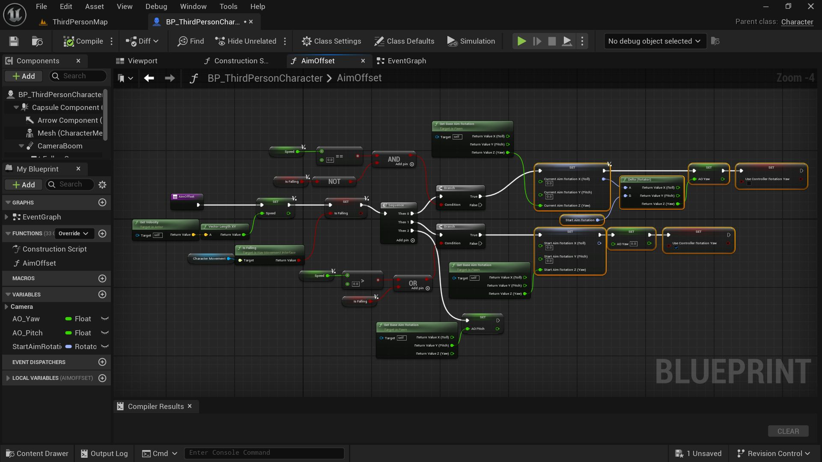Image resolution: width=822 pixels, height=462 pixels.
Task: Toggle AO_Pitch variable visibility eye
Action: 104,333
